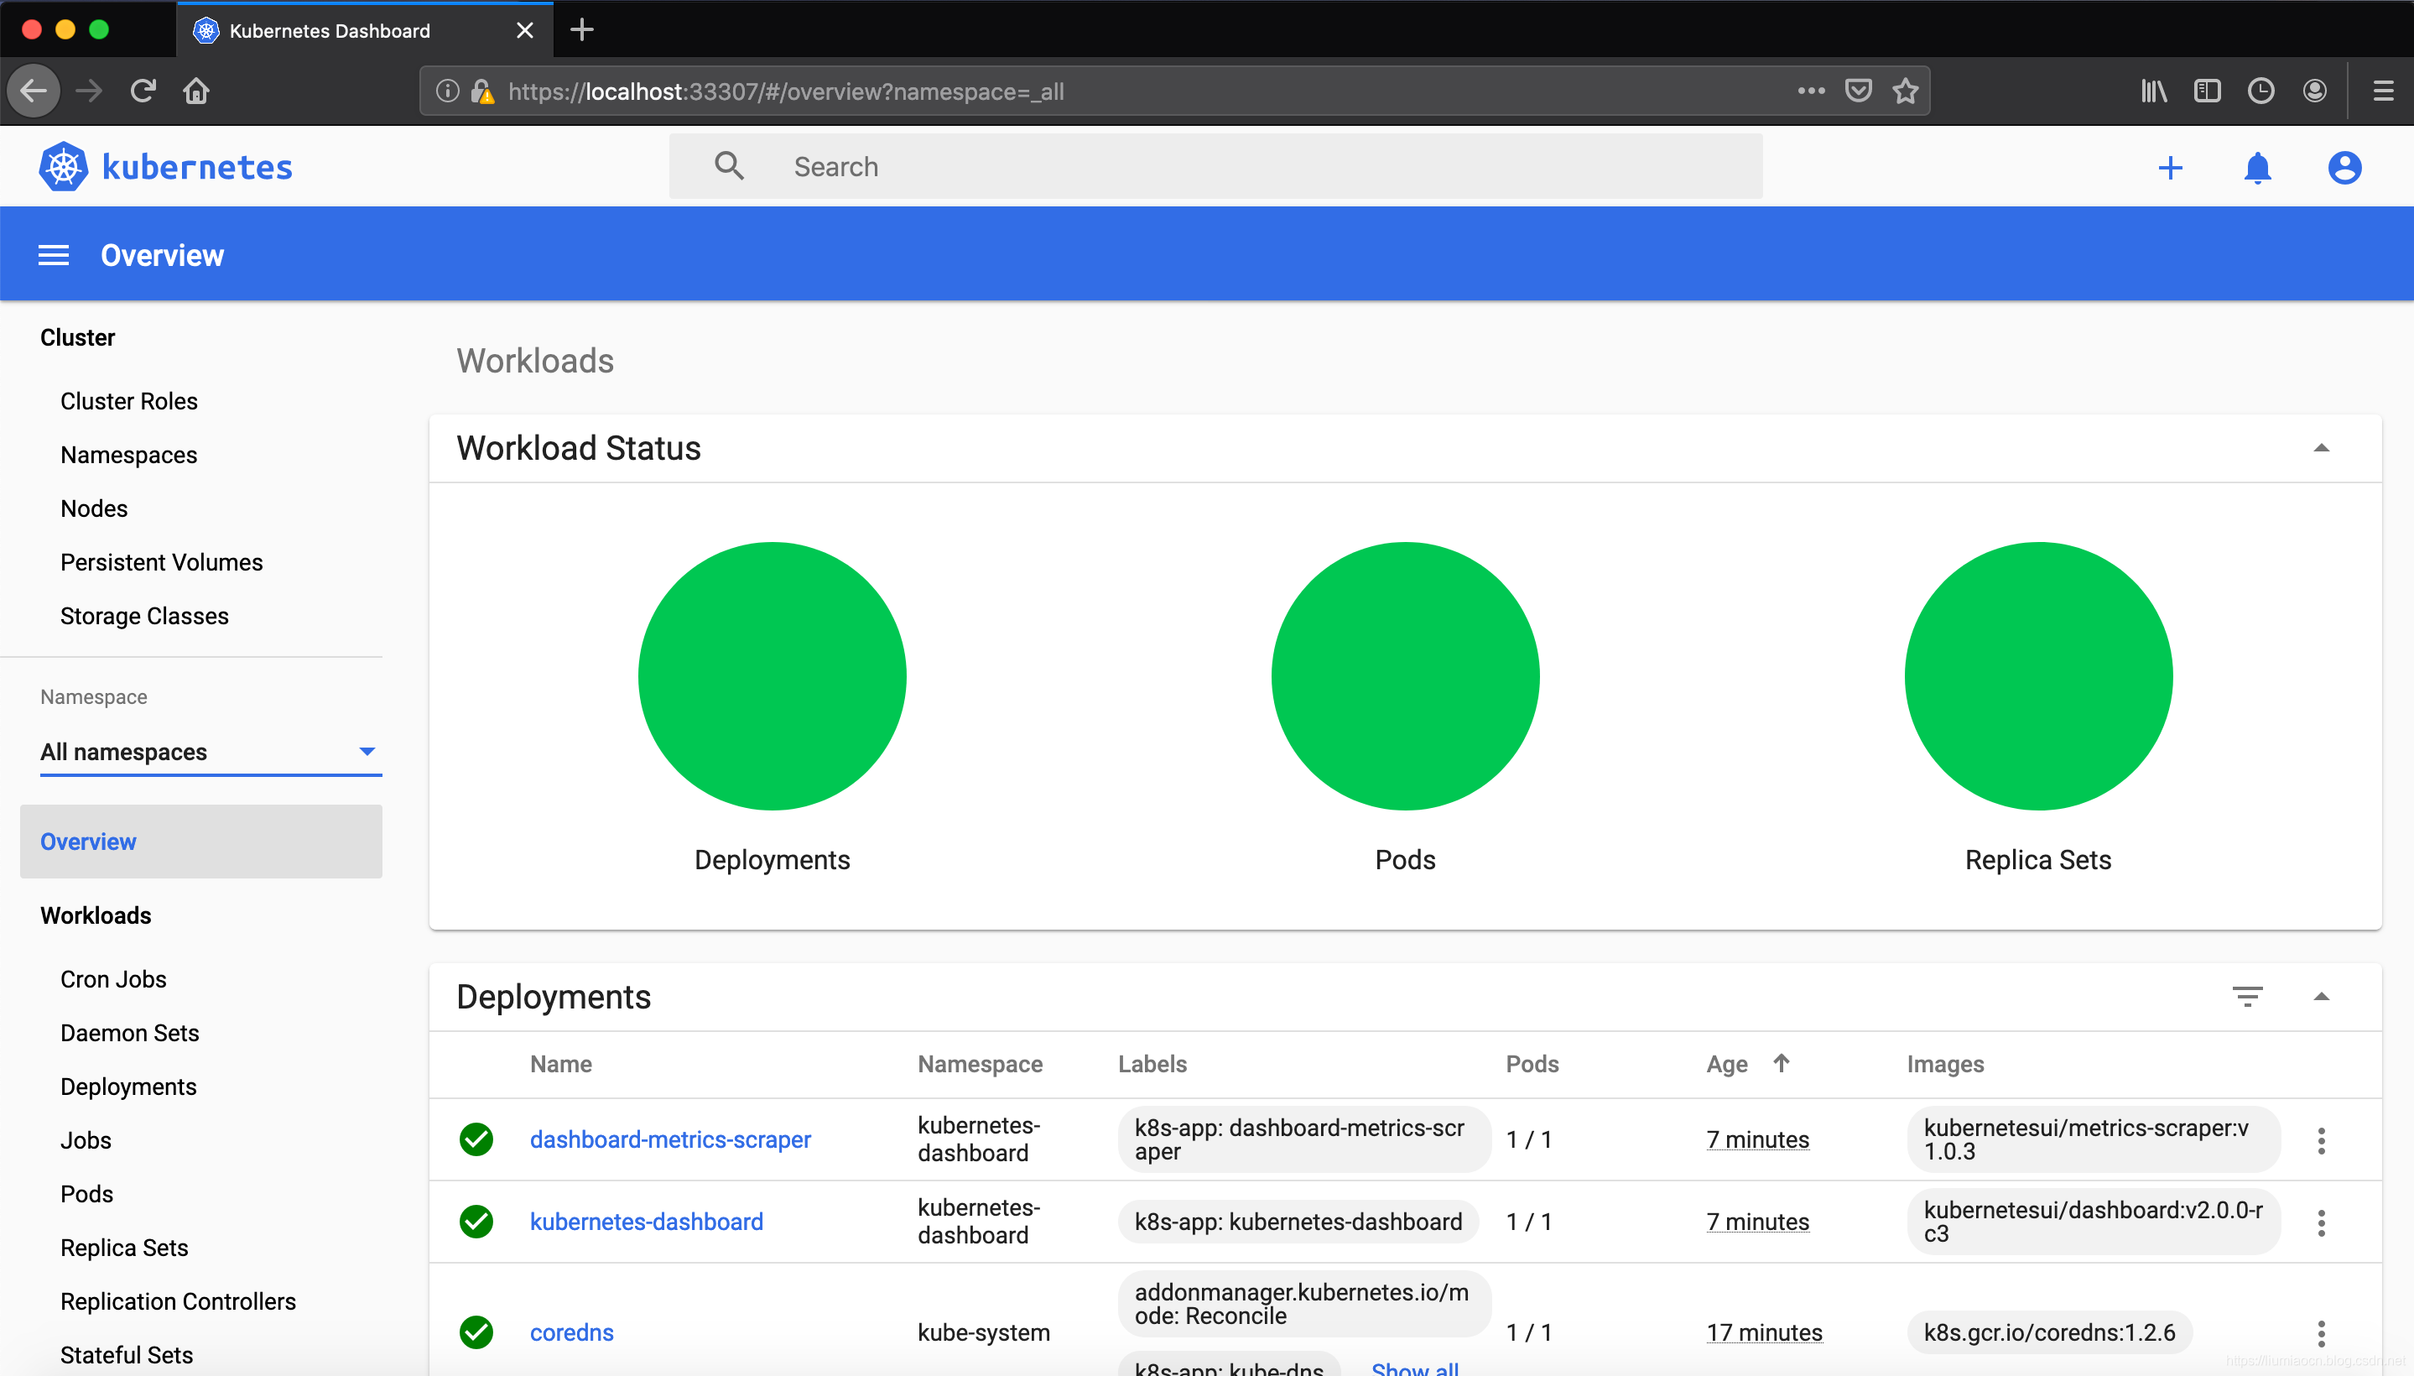Sort deployments by Name column header
This screenshot has width=2414, height=1376.
tap(561, 1064)
